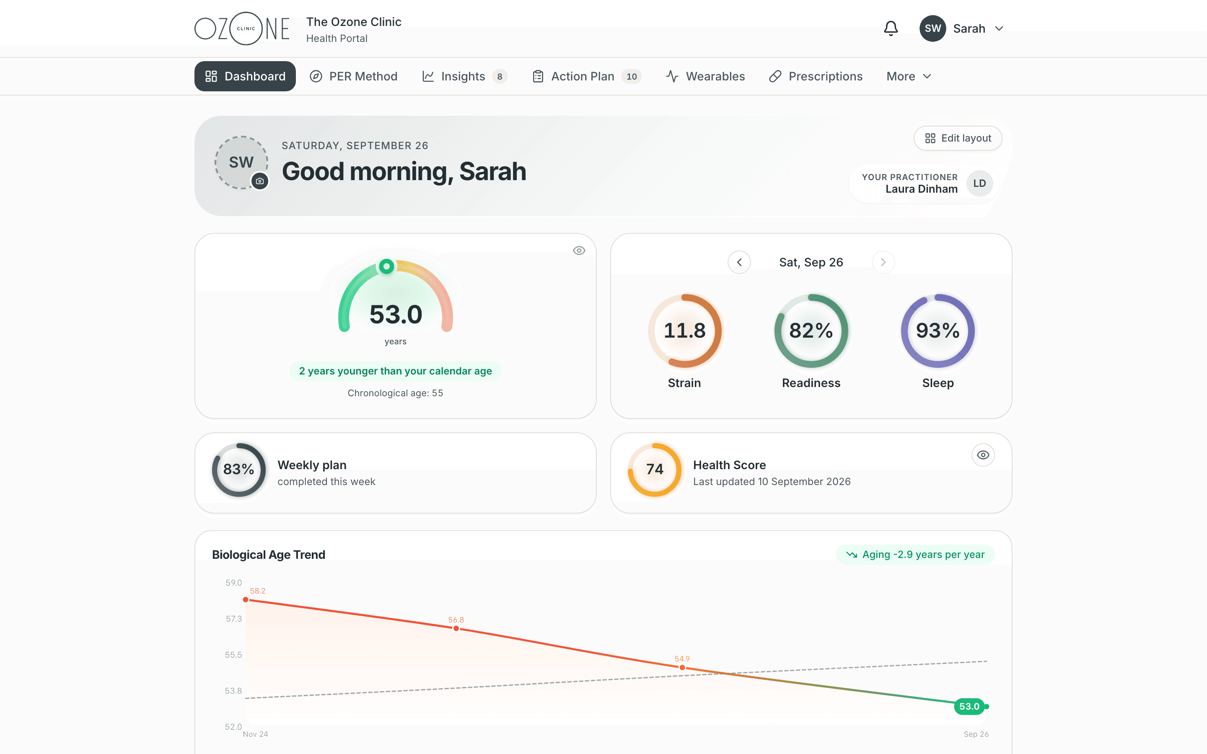Expand the Sarah user menu
Viewport: 1207px width, 754px height.
[x=961, y=28]
